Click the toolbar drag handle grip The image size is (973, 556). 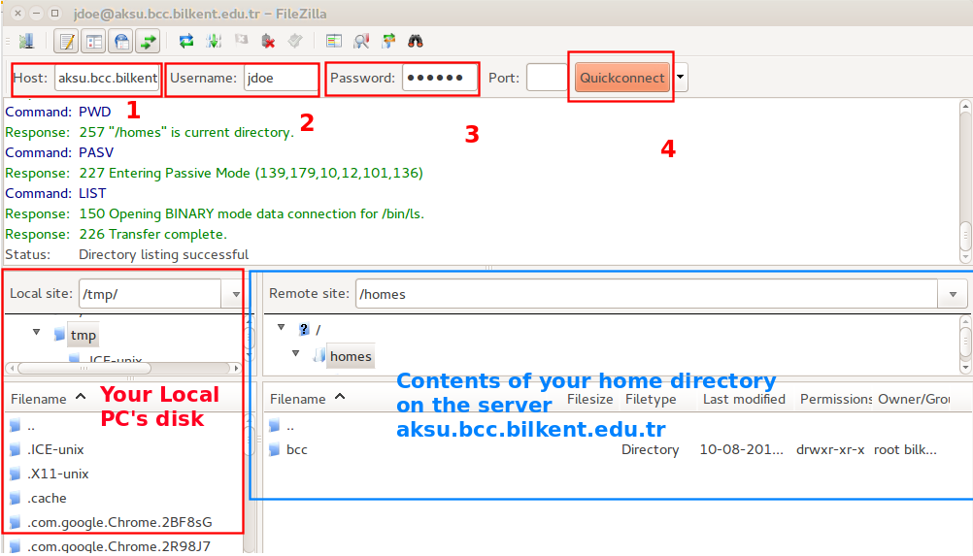click(8, 42)
